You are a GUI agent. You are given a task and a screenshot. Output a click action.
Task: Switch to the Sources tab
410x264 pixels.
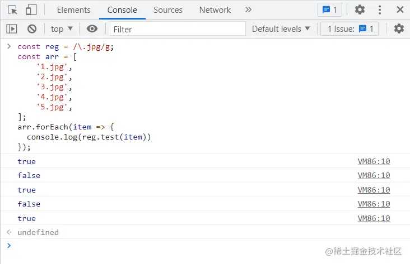point(168,9)
